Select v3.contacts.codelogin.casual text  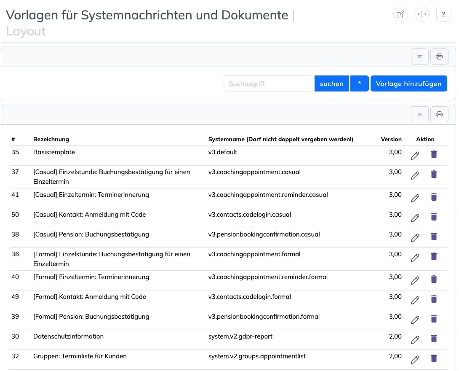click(250, 215)
